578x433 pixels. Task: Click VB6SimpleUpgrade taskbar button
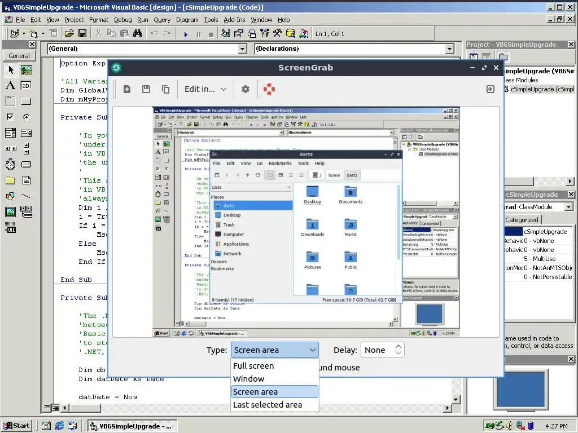131,426
